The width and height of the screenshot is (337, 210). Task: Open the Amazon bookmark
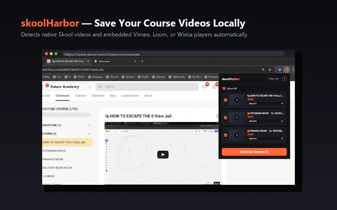[128, 77]
